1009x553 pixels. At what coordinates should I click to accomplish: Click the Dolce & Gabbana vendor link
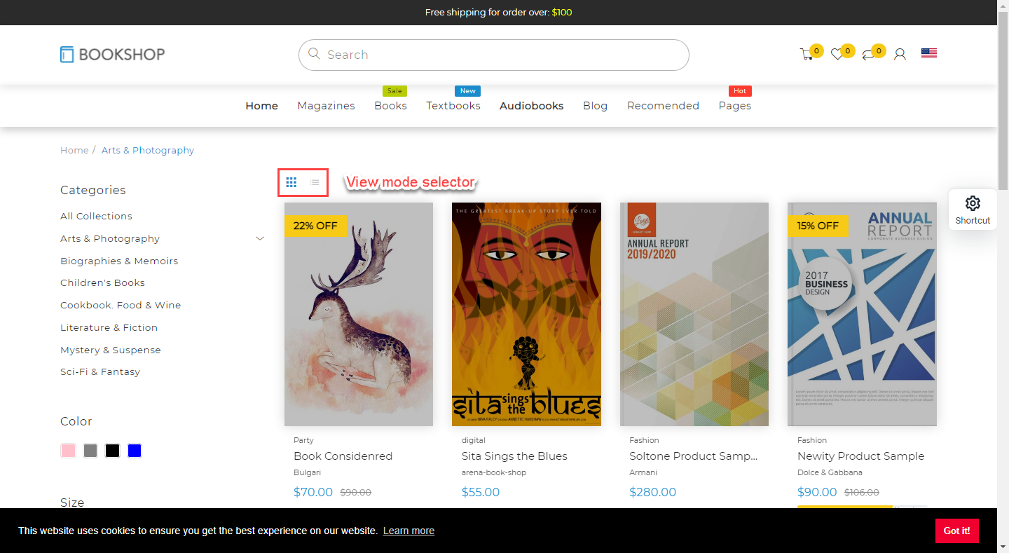[x=830, y=472]
